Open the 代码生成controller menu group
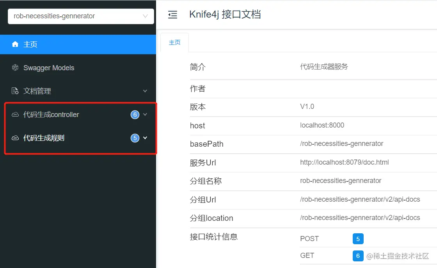Viewport: 437px width, 268px height. [x=78, y=115]
